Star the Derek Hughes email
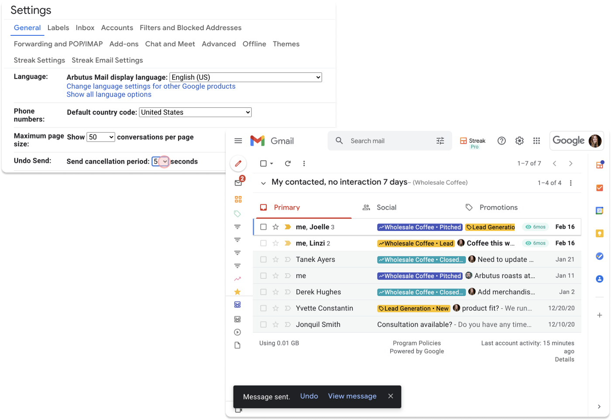Screen dimensions: 611x420 [275, 292]
